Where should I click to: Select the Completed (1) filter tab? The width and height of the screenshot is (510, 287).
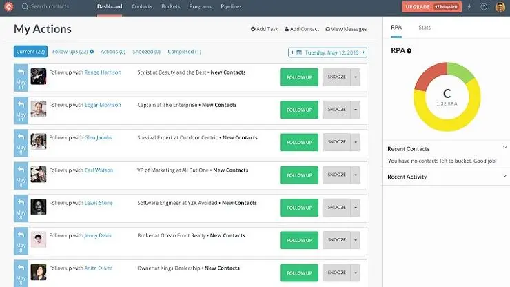[185, 52]
